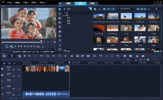Viewport: 163px width, 100px height.
Task: Jump to preview start with Home button
Action: pos(15,46)
